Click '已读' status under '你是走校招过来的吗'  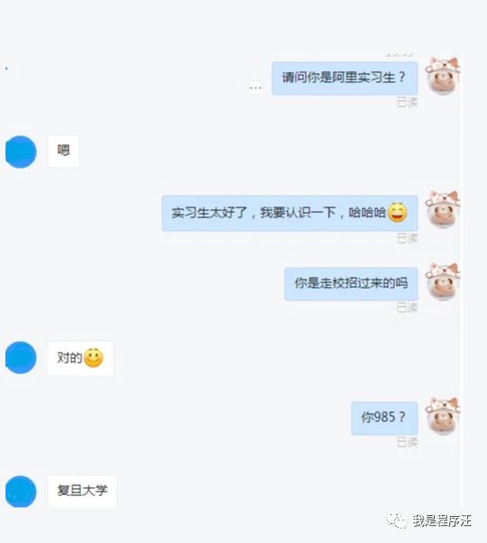point(407,308)
